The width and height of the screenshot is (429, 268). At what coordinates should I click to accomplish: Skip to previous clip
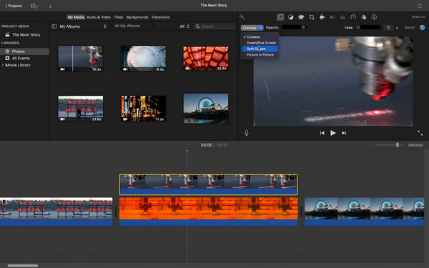tap(322, 133)
